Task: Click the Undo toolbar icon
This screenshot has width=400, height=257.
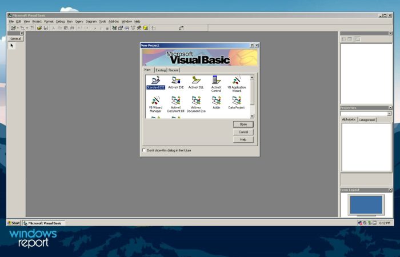Action: tap(80, 28)
